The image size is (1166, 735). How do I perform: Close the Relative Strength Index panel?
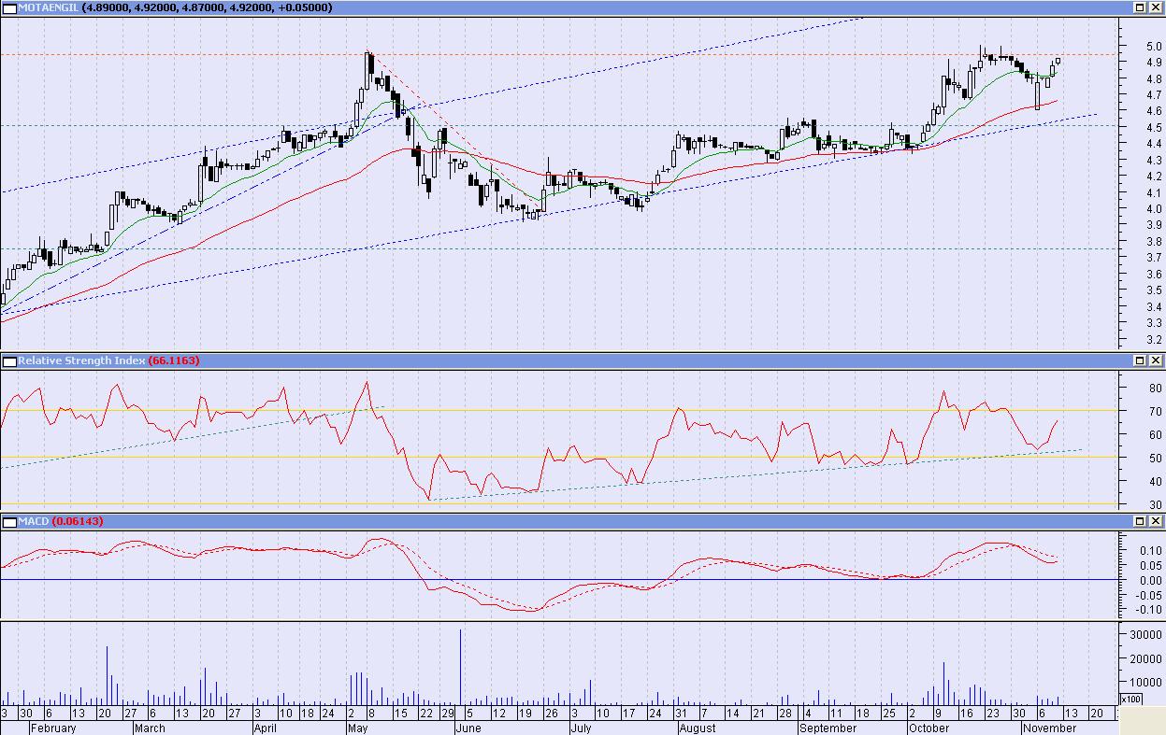coord(1156,360)
